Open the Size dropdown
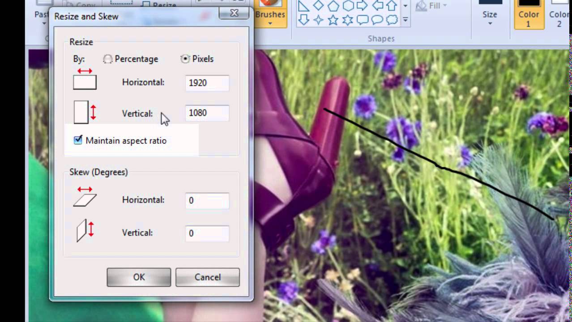This screenshot has width=572, height=322. coord(489,20)
